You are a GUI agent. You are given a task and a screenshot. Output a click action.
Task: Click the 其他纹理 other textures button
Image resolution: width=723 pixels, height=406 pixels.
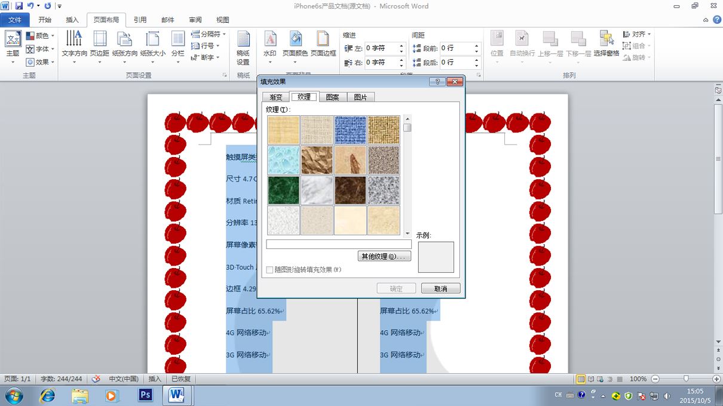(385, 256)
